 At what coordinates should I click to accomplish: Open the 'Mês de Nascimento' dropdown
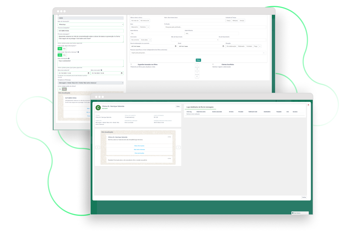(195, 40)
